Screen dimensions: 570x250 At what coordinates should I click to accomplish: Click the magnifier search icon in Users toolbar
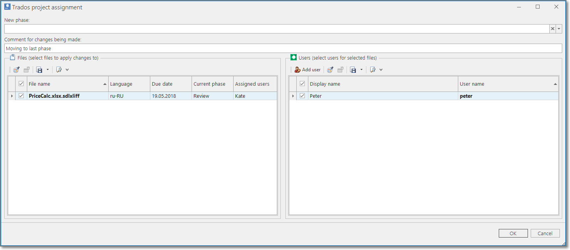point(373,70)
